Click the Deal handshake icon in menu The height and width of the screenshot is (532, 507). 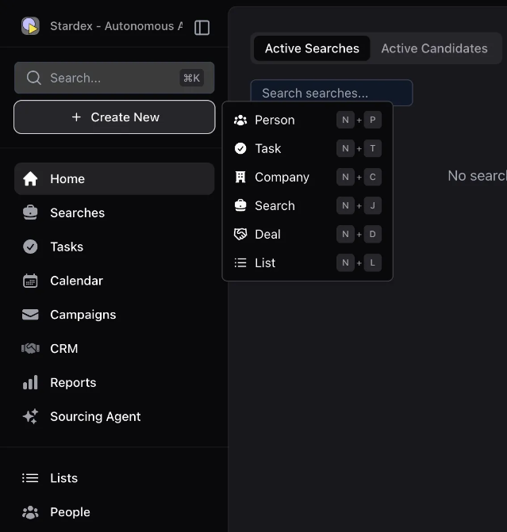click(240, 234)
